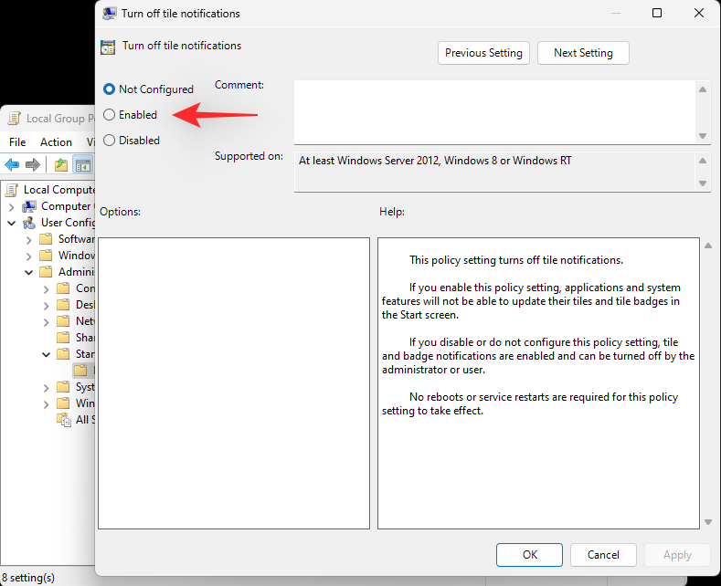
Task: Click Administrative Templates folder icon
Action: click(x=46, y=272)
